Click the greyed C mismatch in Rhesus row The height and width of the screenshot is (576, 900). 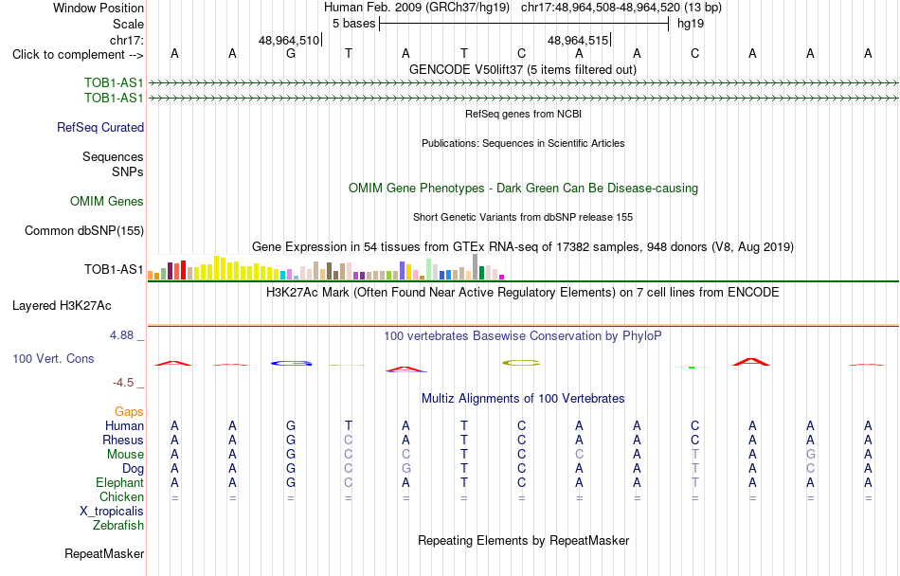click(x=349, y=441)
